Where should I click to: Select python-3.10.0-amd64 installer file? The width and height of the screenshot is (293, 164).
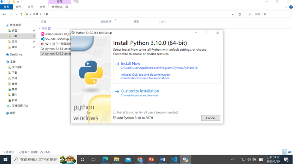click(56, 53)
